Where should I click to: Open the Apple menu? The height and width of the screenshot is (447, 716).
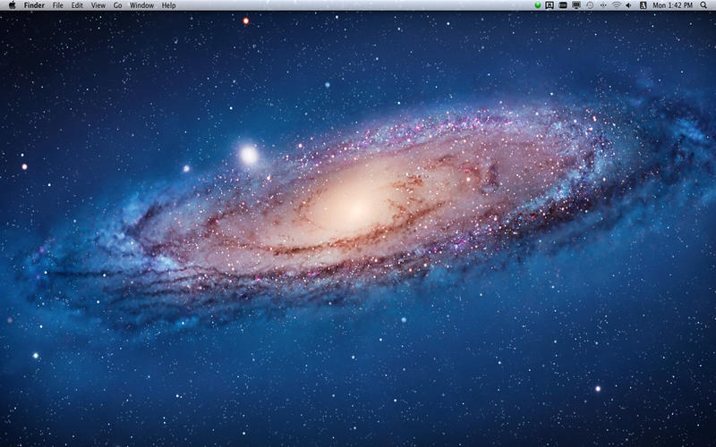click(x=12, y=5)
